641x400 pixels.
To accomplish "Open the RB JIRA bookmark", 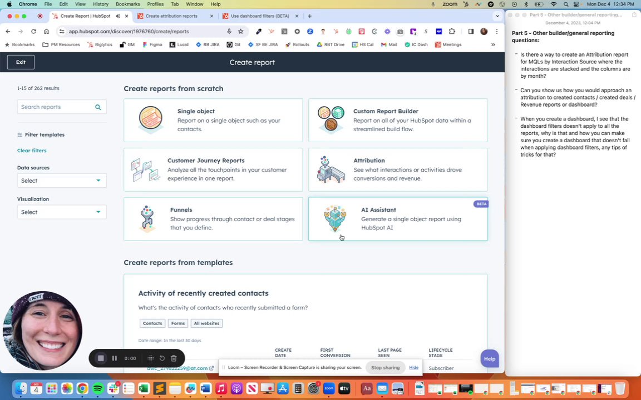I will 208,44.
